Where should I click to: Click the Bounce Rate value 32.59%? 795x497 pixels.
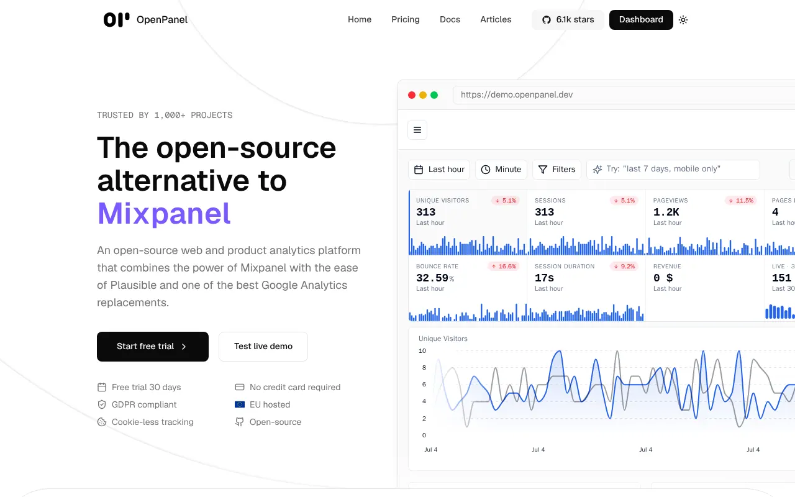435,278
